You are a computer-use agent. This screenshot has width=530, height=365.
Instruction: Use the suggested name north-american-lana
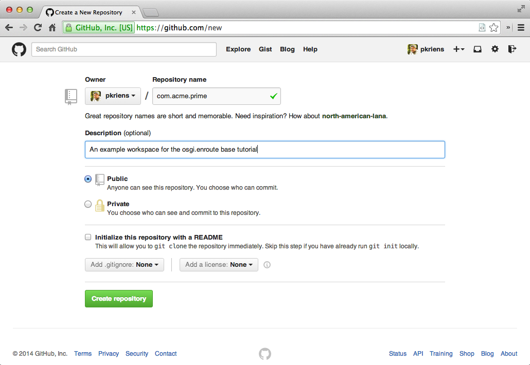coord(354,116)
